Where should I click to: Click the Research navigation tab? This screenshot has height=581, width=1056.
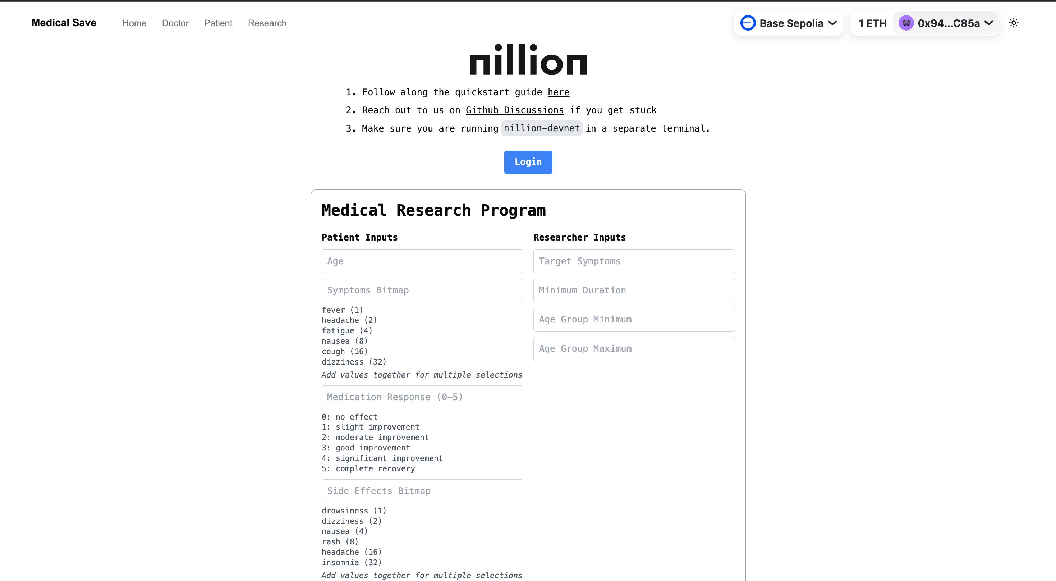point(267,23)
